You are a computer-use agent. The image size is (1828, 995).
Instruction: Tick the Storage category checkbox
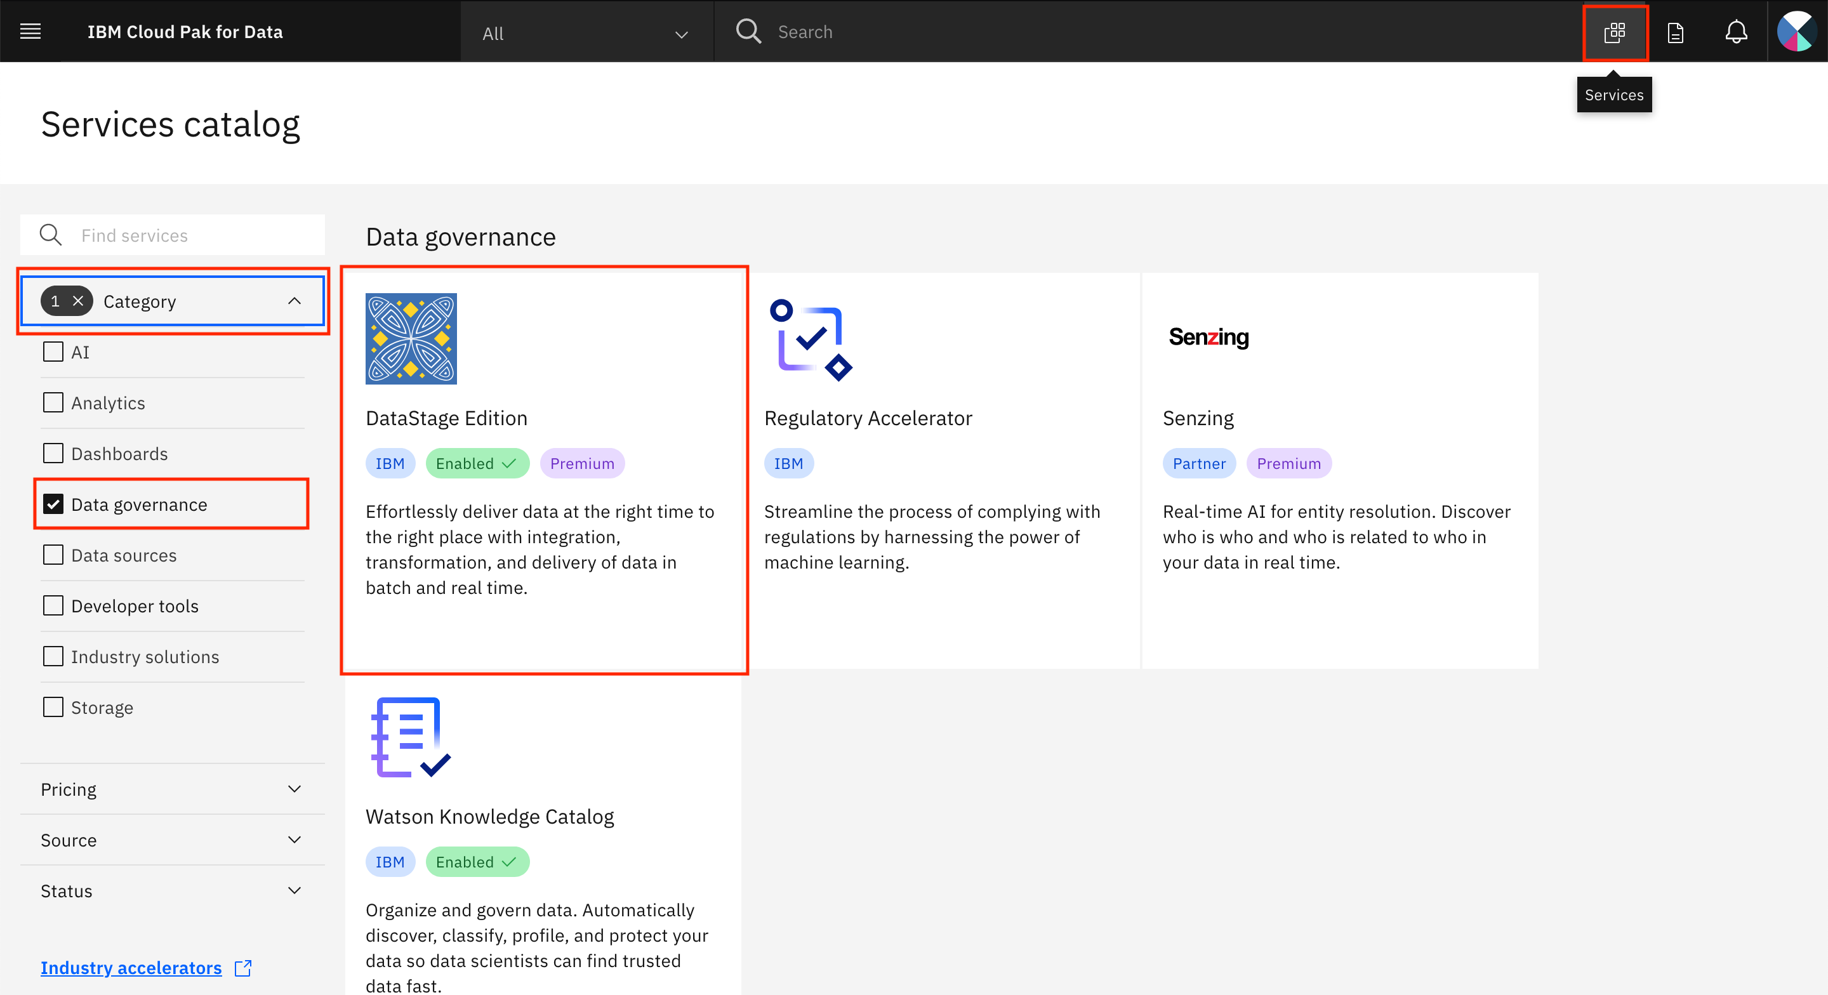pos(53,708)
